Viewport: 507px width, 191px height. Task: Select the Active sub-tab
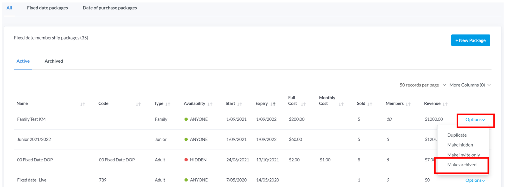[23, 61]
